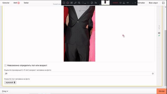The image size is (167, 94).
Task: Click the 1/1 page counter in sidebar
Action: 159,27
